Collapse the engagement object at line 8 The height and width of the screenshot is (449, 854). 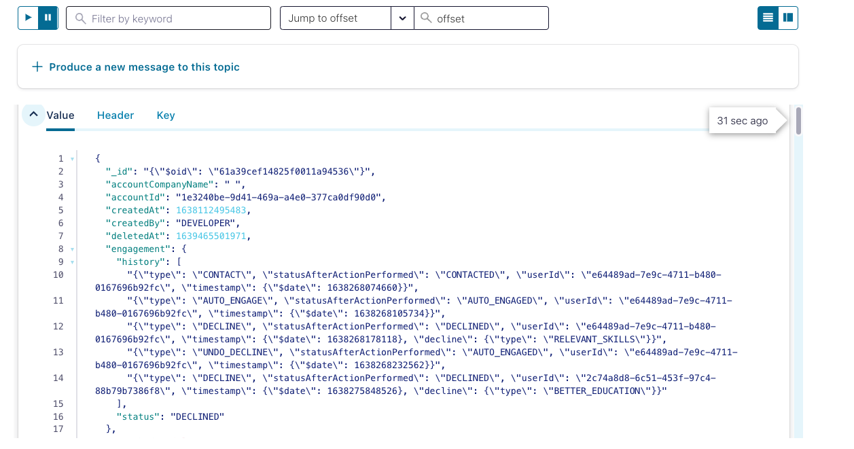72,249
